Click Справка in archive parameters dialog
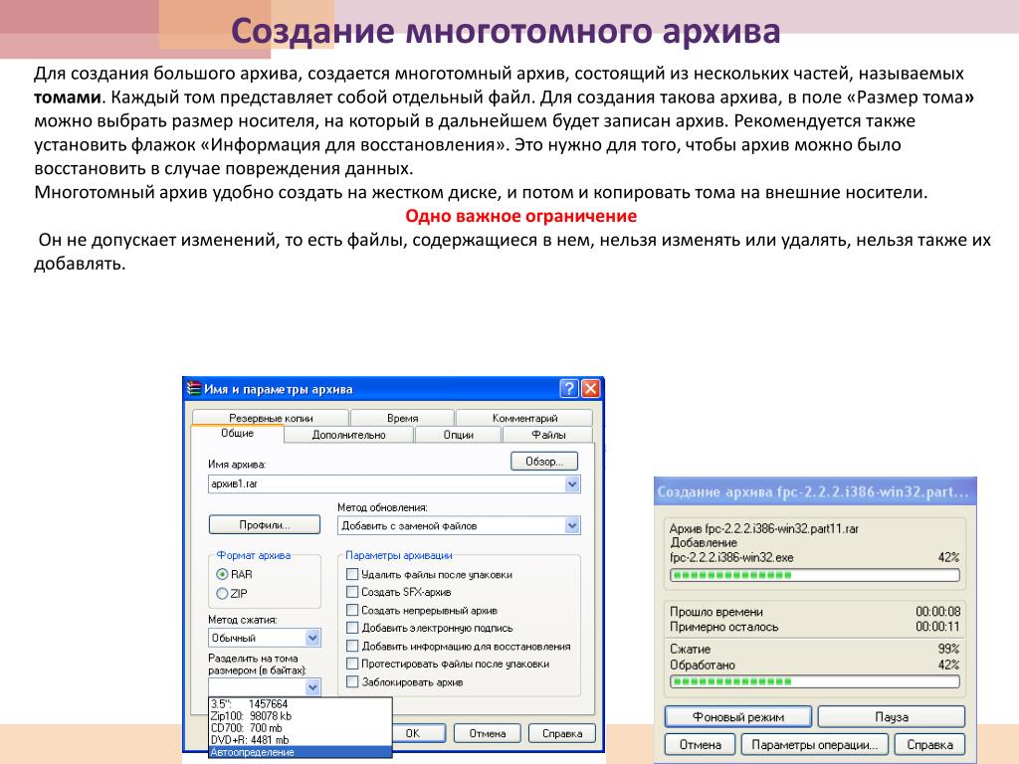Viewport: 1019px width, 764px height. pyautogui.click(x=562, y=733)
